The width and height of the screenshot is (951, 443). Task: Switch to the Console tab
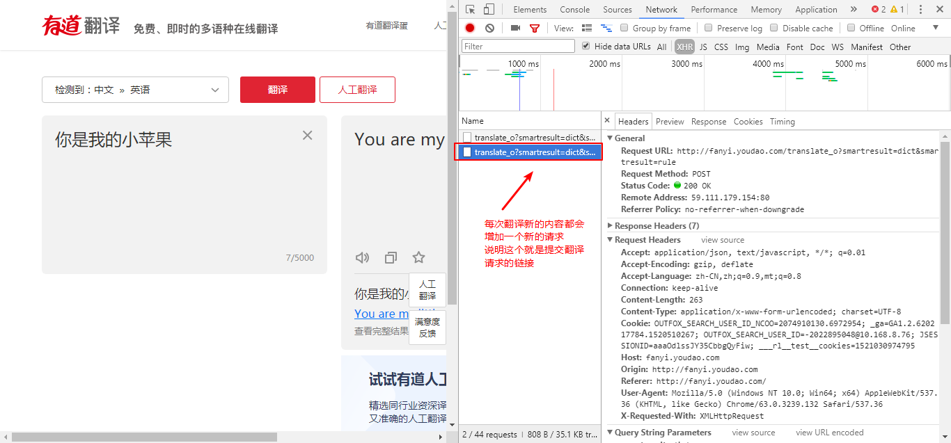575,9
